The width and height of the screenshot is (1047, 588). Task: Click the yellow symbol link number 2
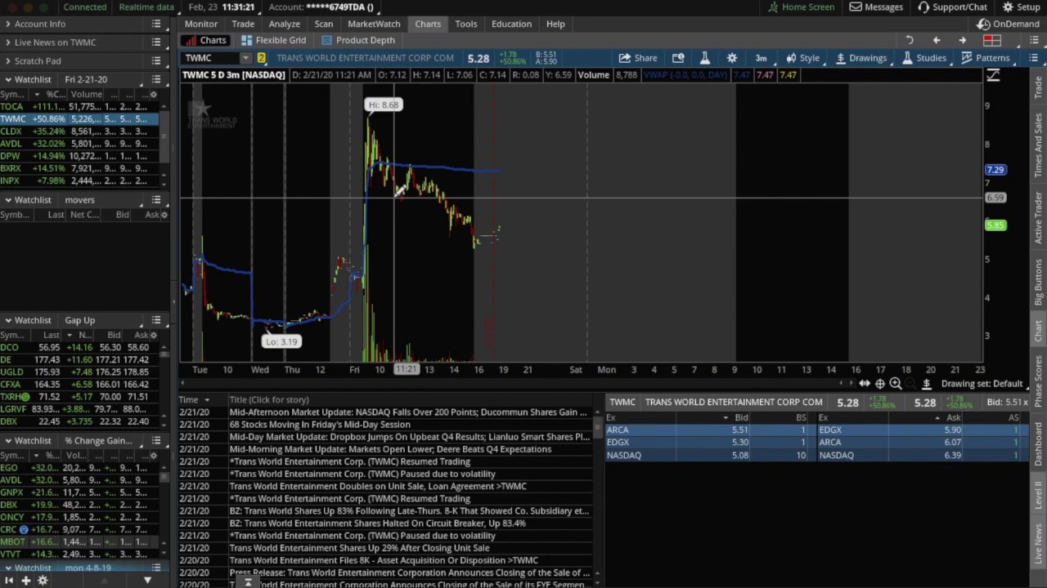click(x=261, y=58)
